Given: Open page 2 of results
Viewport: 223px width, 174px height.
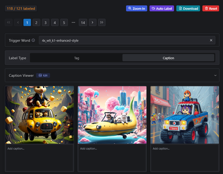Looking at the screenshot, I should click(x=36, y=23).
